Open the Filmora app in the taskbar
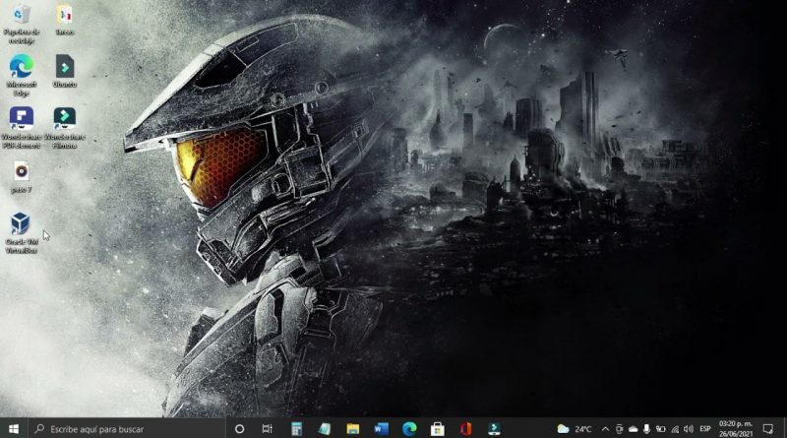This screenshot has height=438, width=787. (x=495, y=428)
